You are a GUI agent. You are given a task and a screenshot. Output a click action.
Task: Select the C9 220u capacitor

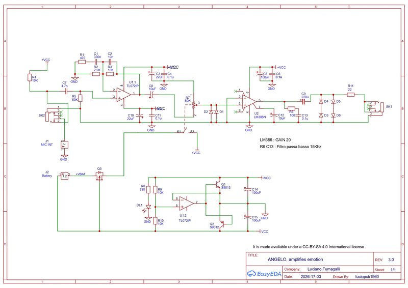click(x=303, y=102)
